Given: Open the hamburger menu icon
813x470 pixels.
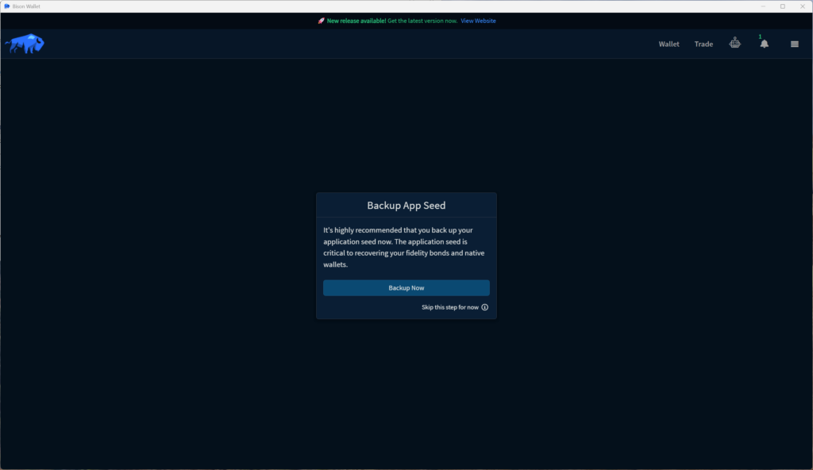Looking at the screenshot, I should click(794, 44).
